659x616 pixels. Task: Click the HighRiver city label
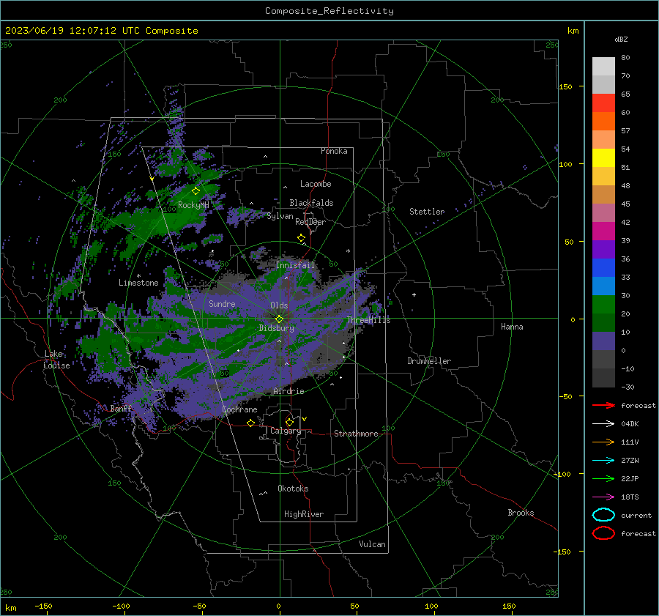pyautogui.click(x=304, y=514)
